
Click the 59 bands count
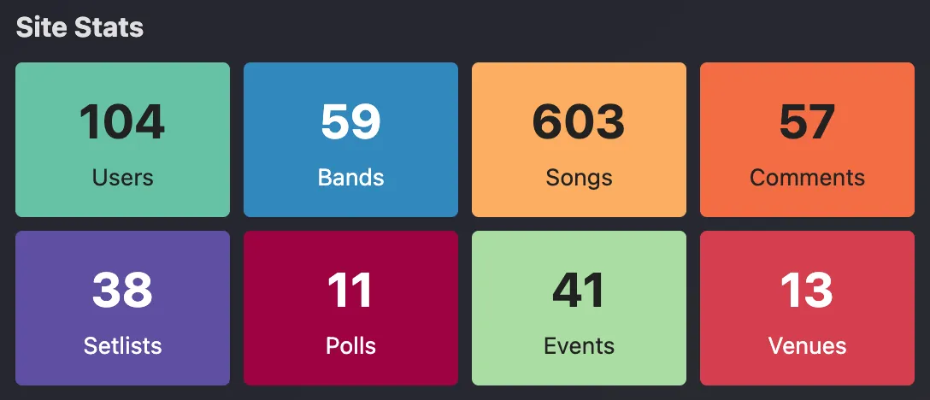coord(350,121)
